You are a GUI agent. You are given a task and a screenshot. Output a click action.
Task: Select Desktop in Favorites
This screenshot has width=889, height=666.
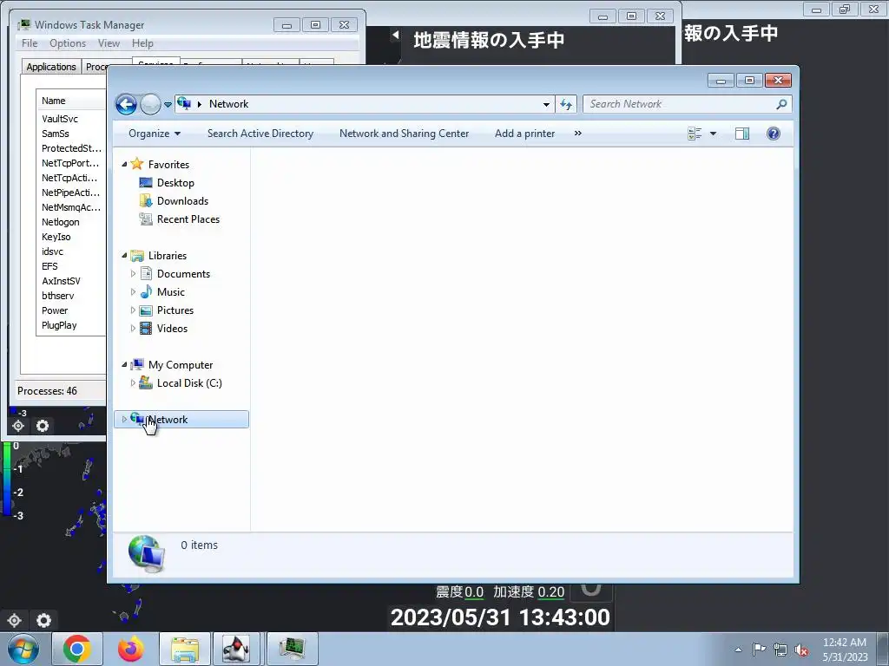click(175, 183)
